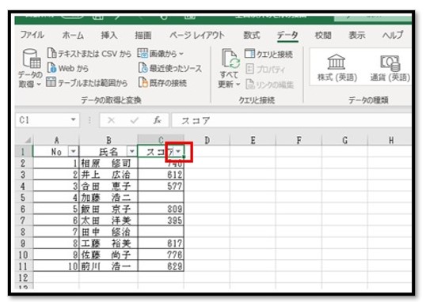Screen dimensions: 426x302
Task: Click 既存の接続 button
Action: click(x=162, y=82)
